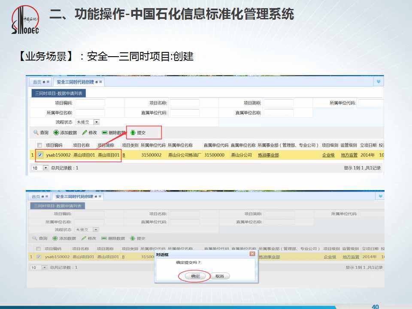
Task: Open the 流程状态 dropdown in the upper screenshot
Action: pyautogui.click(x=97, y=122)
